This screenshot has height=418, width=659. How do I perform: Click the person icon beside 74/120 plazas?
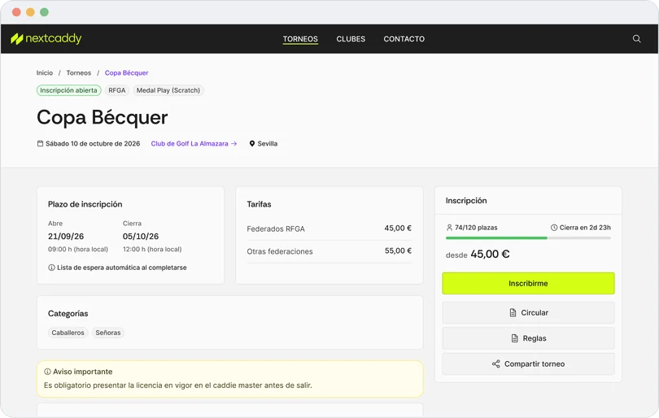coord(449,228)
